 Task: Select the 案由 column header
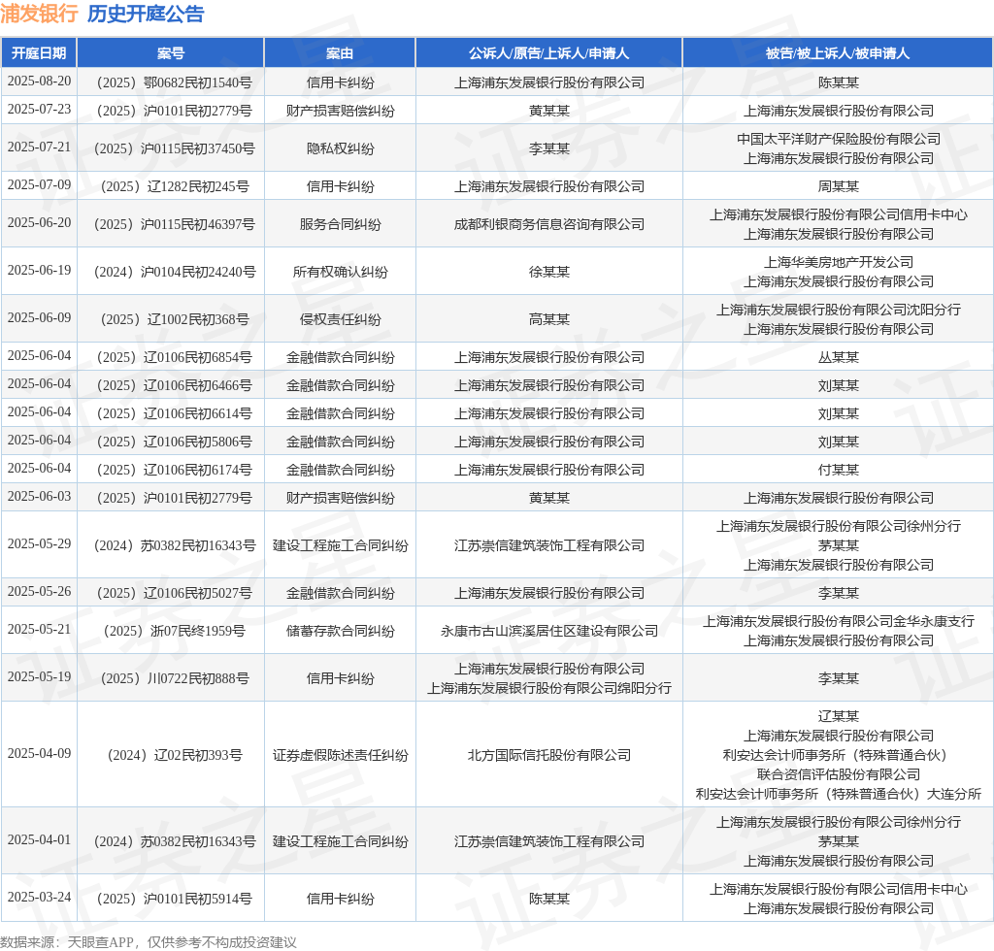click(340, 53)
